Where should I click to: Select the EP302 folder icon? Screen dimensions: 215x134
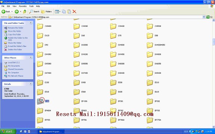[150, 101]
